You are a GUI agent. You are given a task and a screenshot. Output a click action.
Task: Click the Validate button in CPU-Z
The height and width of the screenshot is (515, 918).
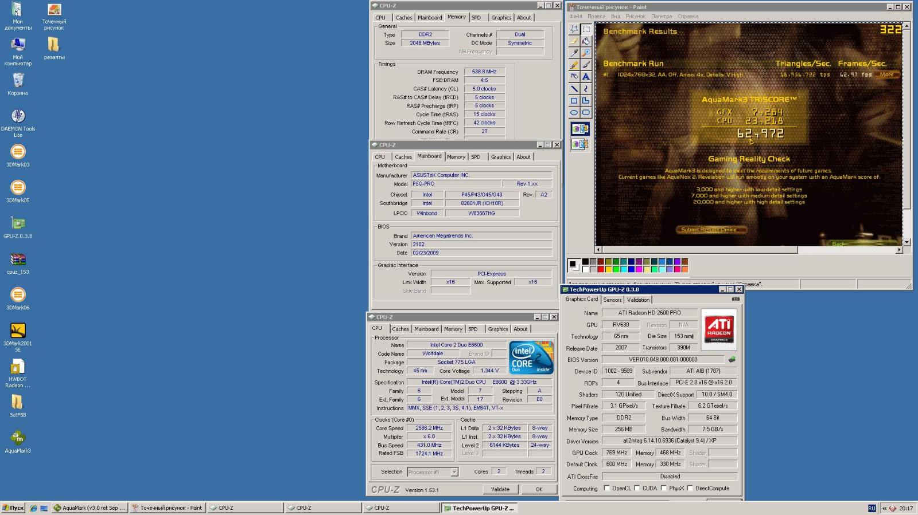[500, 489]
